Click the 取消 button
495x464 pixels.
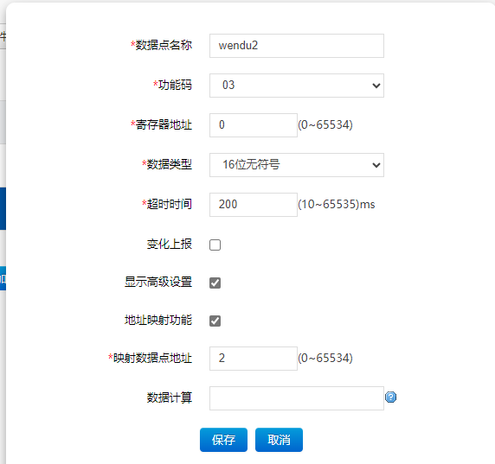279,440
